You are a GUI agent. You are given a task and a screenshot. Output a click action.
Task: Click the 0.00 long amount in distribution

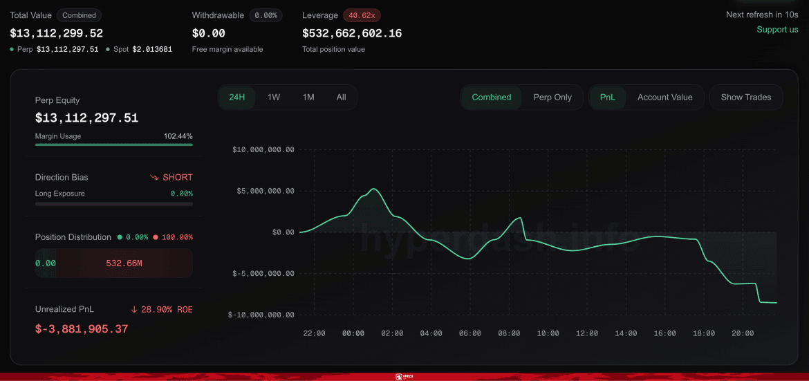click(x=46, y=263)
